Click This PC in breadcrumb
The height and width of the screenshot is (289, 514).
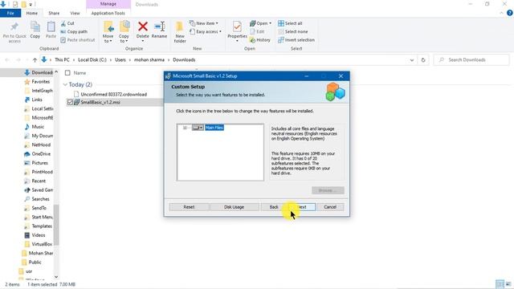click(62, 60)
